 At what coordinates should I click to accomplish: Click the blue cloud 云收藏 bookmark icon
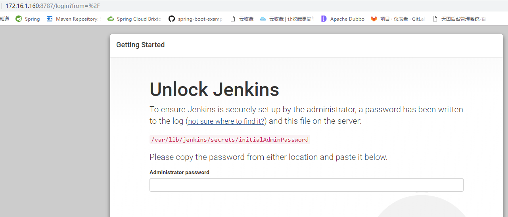[263, 19]
